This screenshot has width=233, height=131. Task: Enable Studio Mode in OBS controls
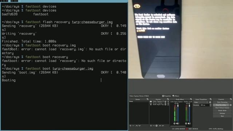pyautogui.click(x=222, y=111)
